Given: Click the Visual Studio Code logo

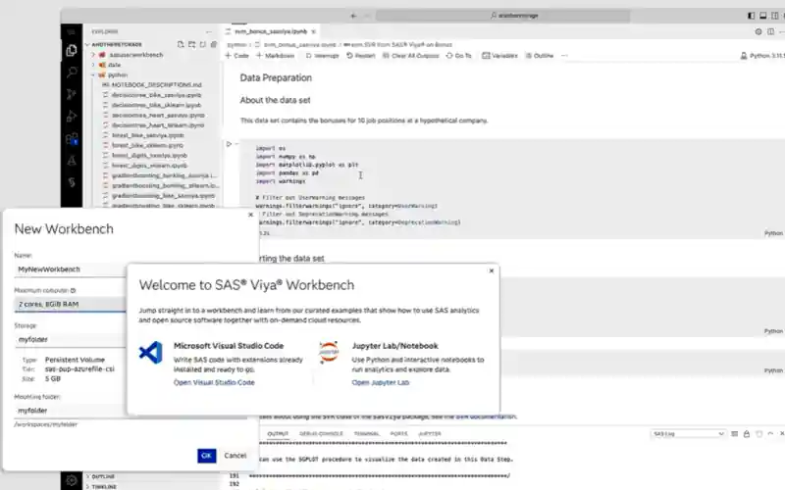Looking at the screenshot, I should click(151, 353).
